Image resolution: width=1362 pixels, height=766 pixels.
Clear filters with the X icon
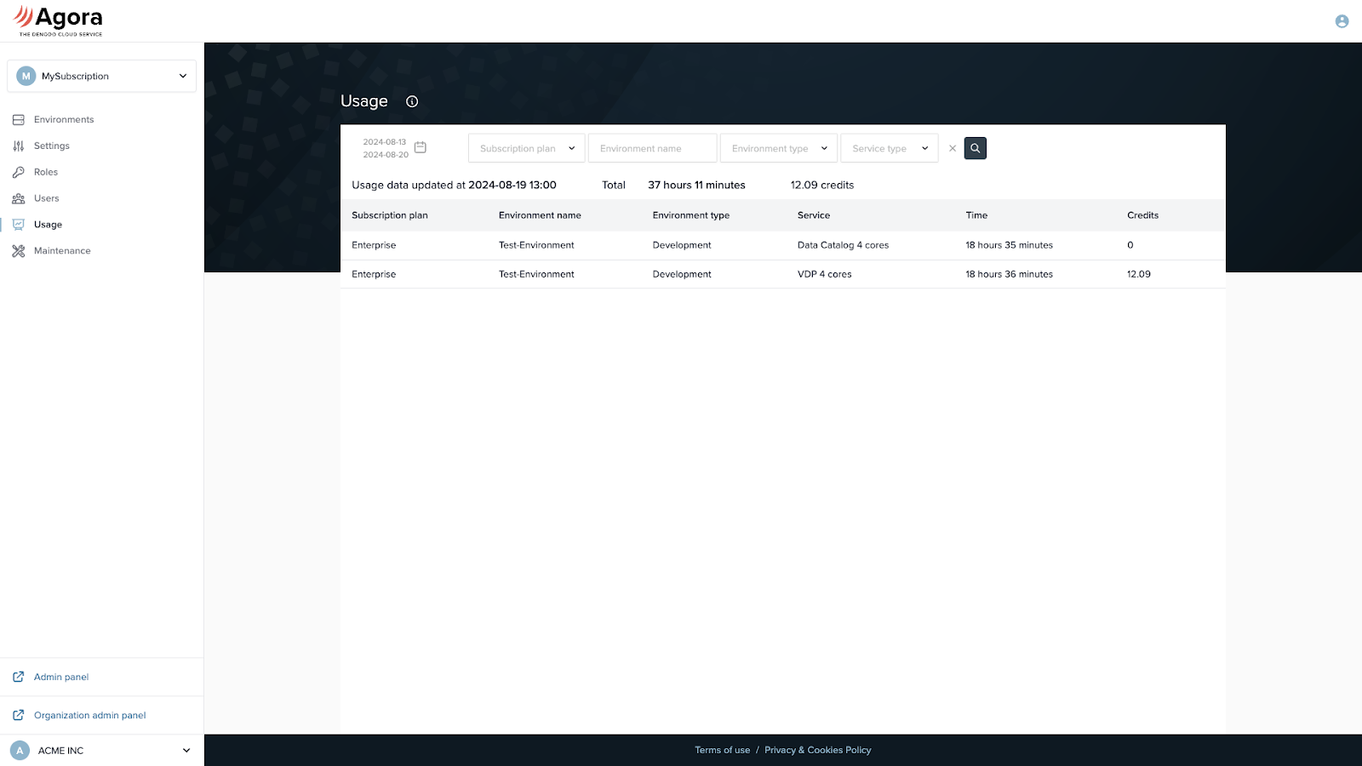click(953, 148)
